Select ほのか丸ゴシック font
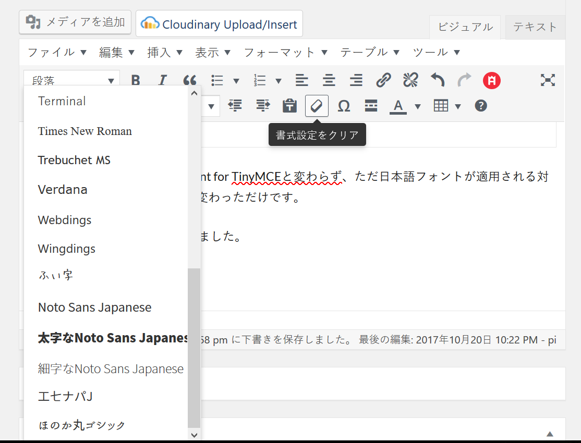 [x=106, y=425]
